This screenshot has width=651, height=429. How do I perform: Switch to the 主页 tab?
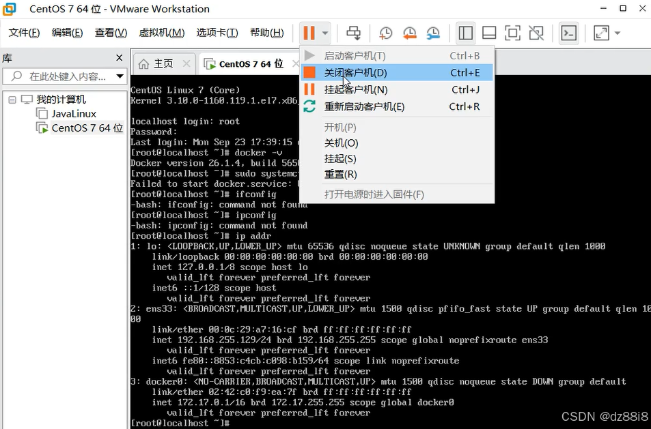163,63
